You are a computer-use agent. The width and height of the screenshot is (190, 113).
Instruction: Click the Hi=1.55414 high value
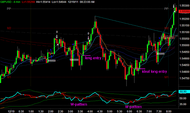pyautogui.click(x=43, y=2)
